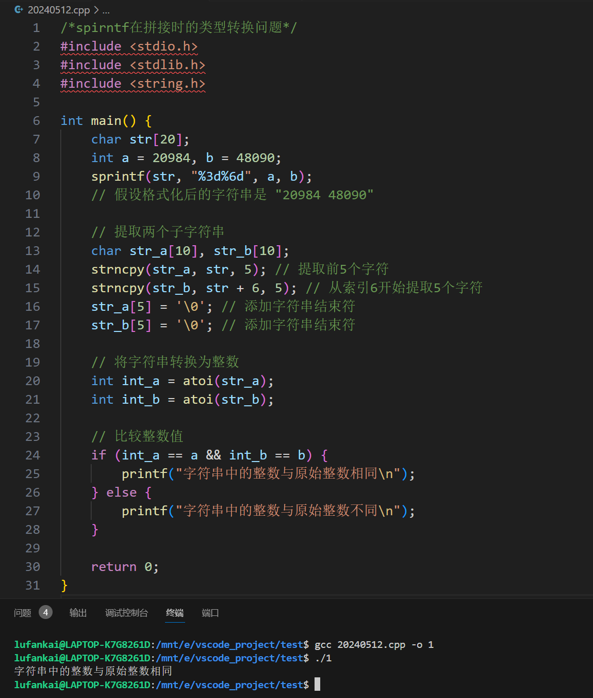Switch to the 调试控制台 tab
The height and width of the screenshot is (698, 593).
(126, 613)
